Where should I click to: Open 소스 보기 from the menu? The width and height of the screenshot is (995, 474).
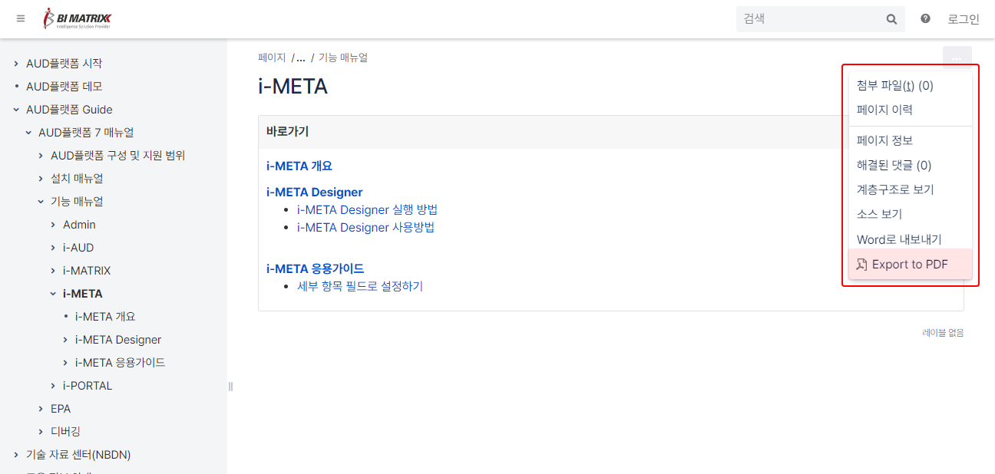tap(879, 214)
